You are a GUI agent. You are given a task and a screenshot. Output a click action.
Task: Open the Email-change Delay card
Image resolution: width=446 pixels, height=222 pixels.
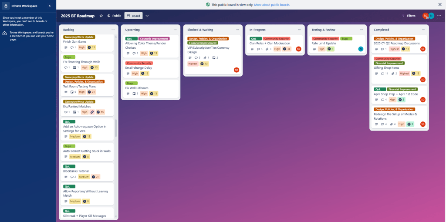(x=138, y=68)
